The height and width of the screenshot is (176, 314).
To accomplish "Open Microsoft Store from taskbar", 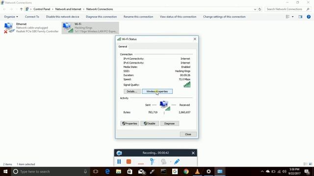I will click(x=130, y=172).
